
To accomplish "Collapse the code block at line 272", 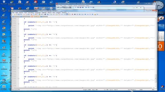I will (18, 47).
